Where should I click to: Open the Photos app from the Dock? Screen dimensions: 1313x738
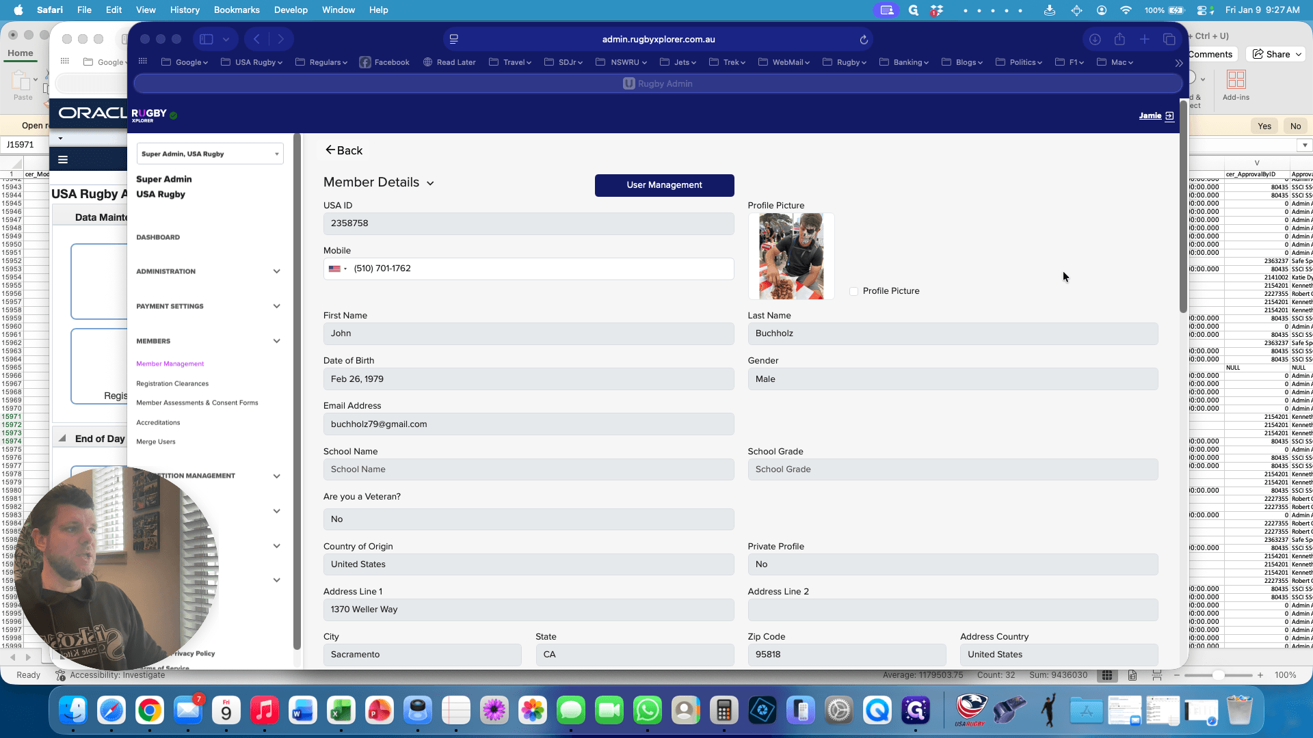tap(532, 711)
